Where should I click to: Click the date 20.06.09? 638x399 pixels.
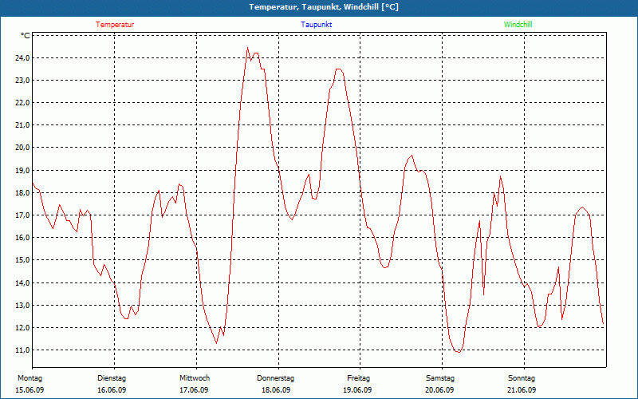click(439, 390)
